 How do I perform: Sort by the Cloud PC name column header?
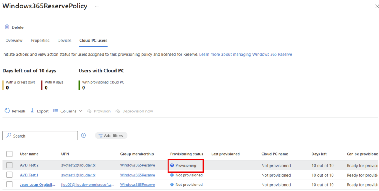(x=275, y=154)
